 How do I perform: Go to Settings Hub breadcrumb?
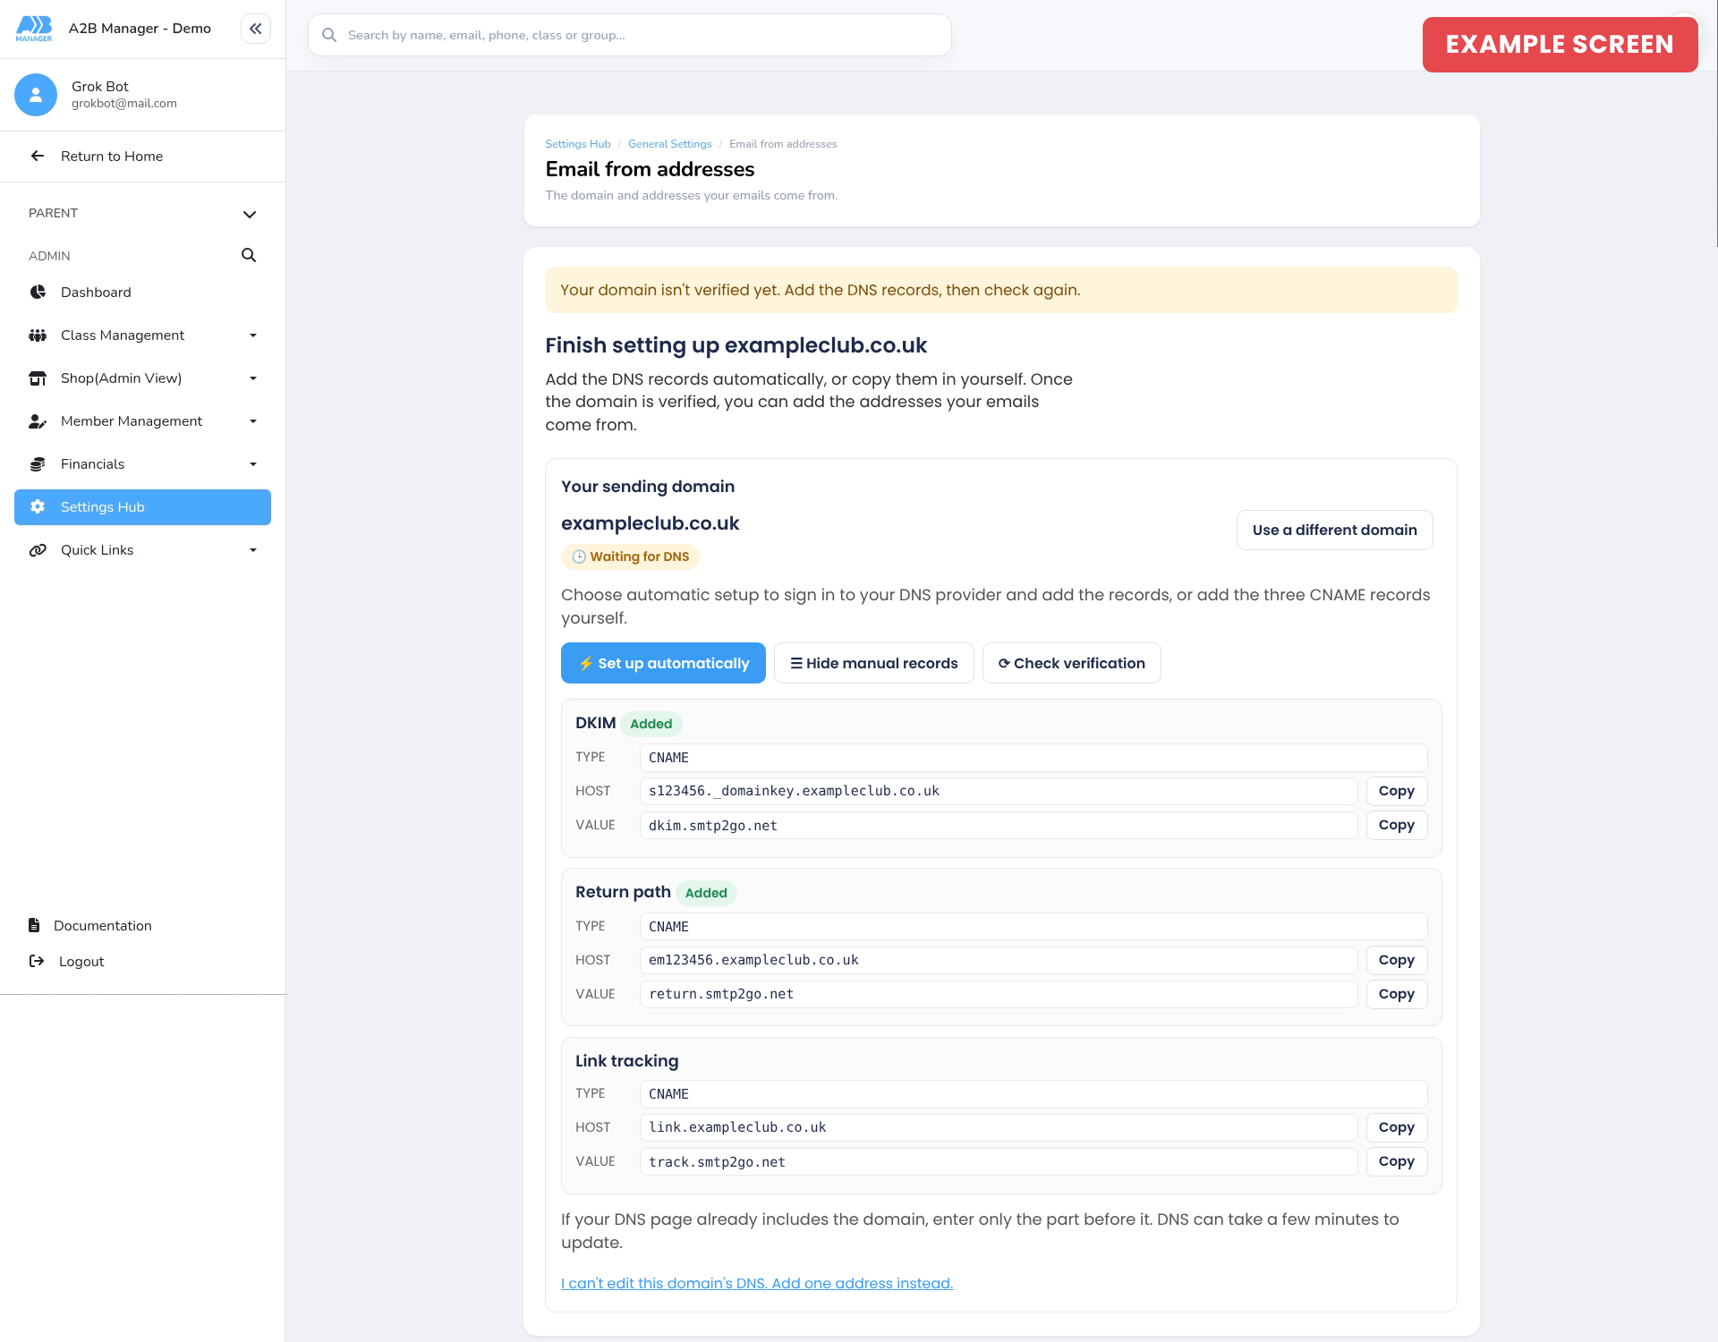578,144
